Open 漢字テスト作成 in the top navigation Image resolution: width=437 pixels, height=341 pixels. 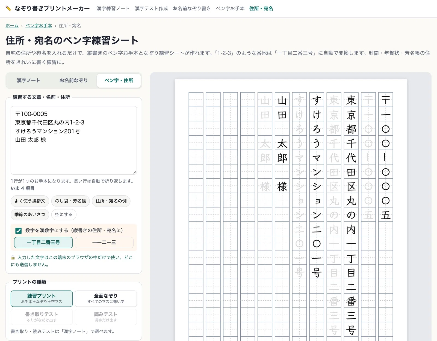[151, 8]
